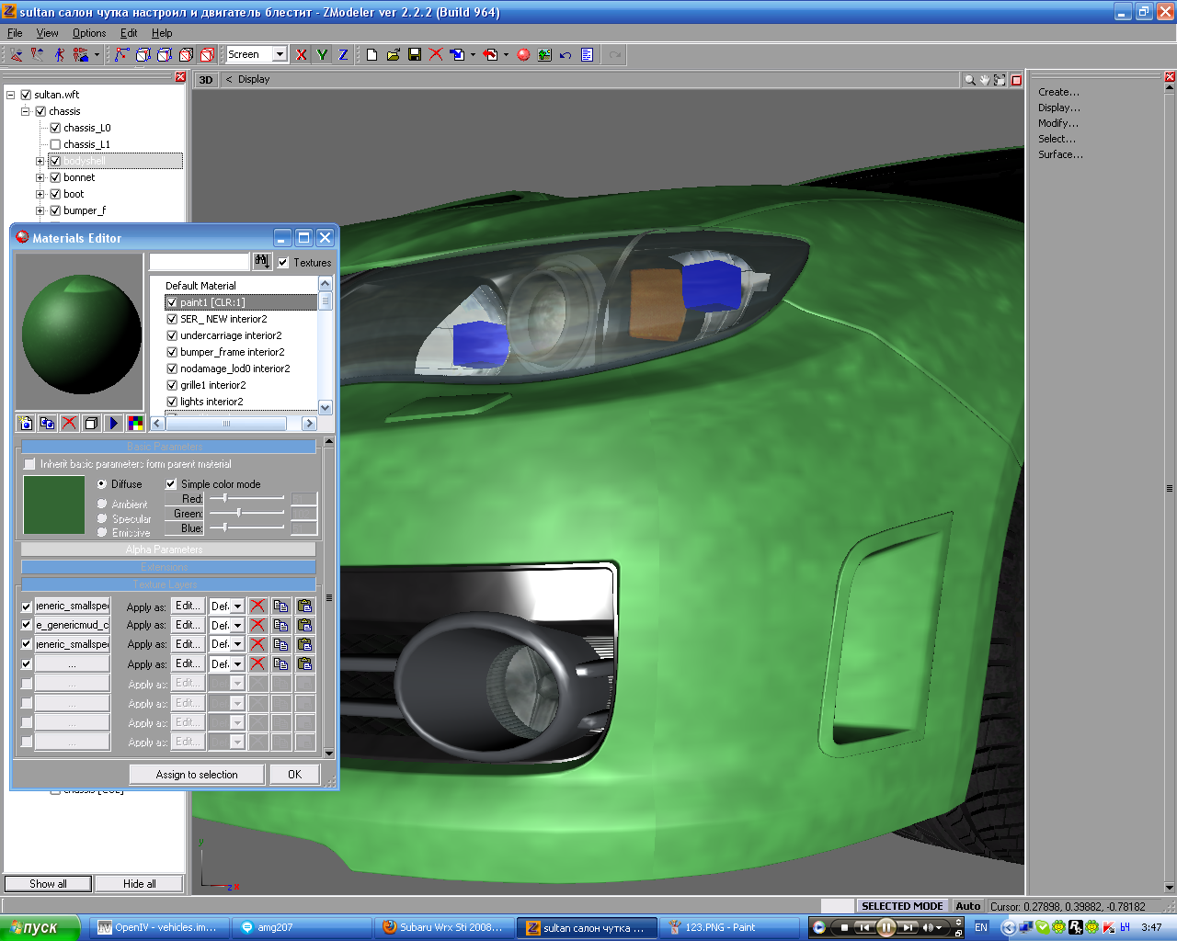Click the new material icon in Materials Editor
Image resolution: width=1177 pixels, height=941 pixels.
point(26,423)
